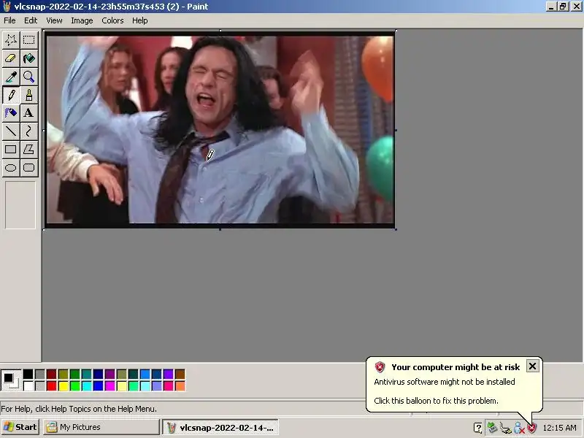Screen dimensions: 584x438
Task: Select the Curve tool
Action: [28, 131]
